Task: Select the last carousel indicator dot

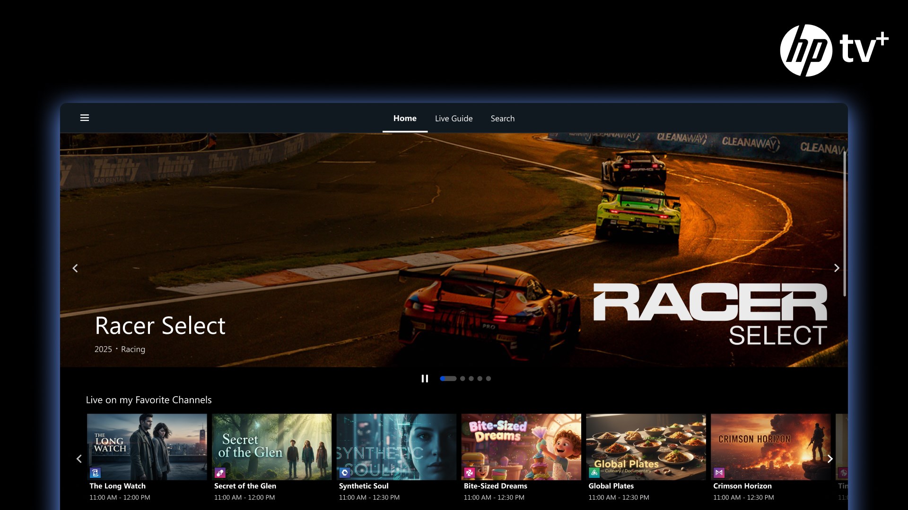Action: point(488,378)
